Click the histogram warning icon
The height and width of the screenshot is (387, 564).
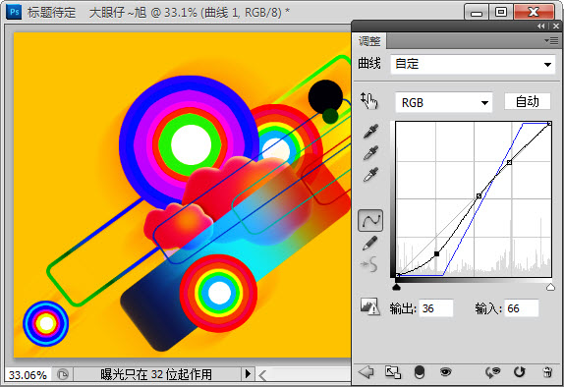tap(370, 306)
